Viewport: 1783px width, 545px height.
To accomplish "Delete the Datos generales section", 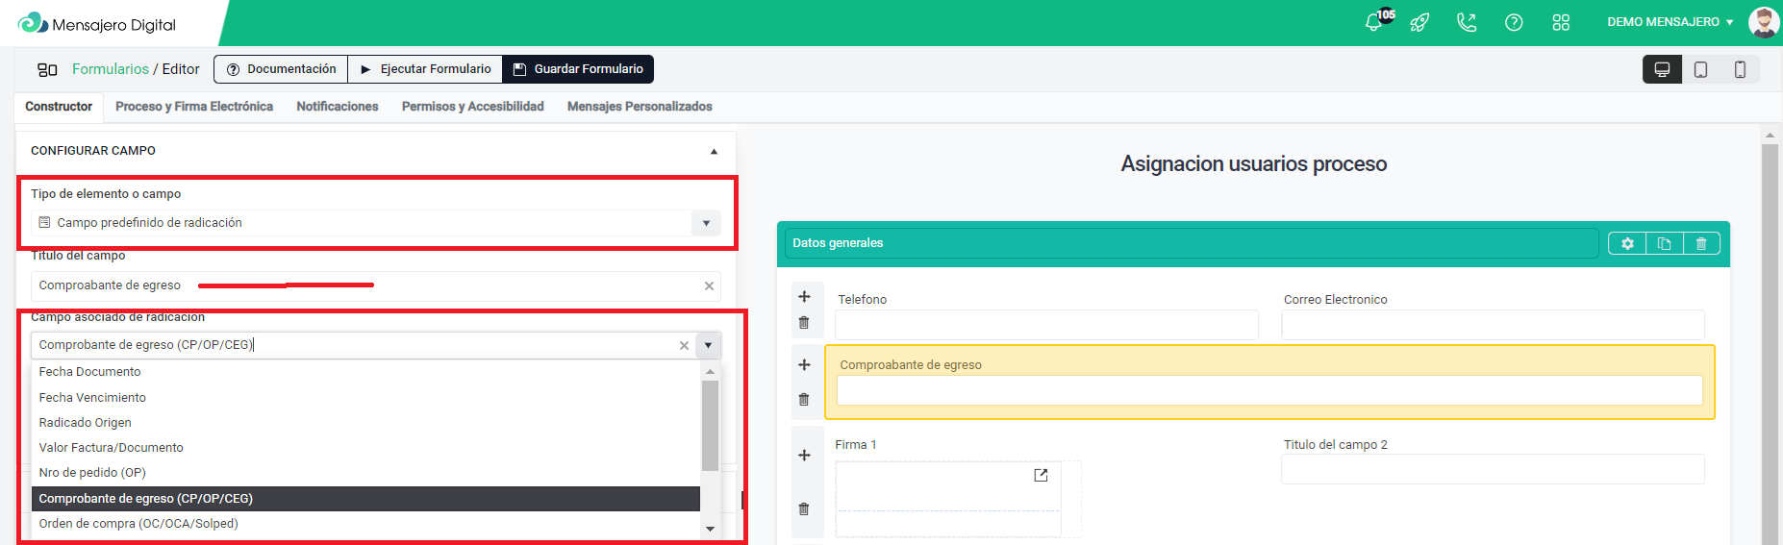I will [x=1701, y=243].
